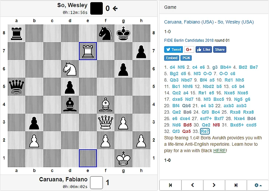Screen dimensions: 269x191
Task: Click the Facebook Share button
Action: [x=220, y=50]
